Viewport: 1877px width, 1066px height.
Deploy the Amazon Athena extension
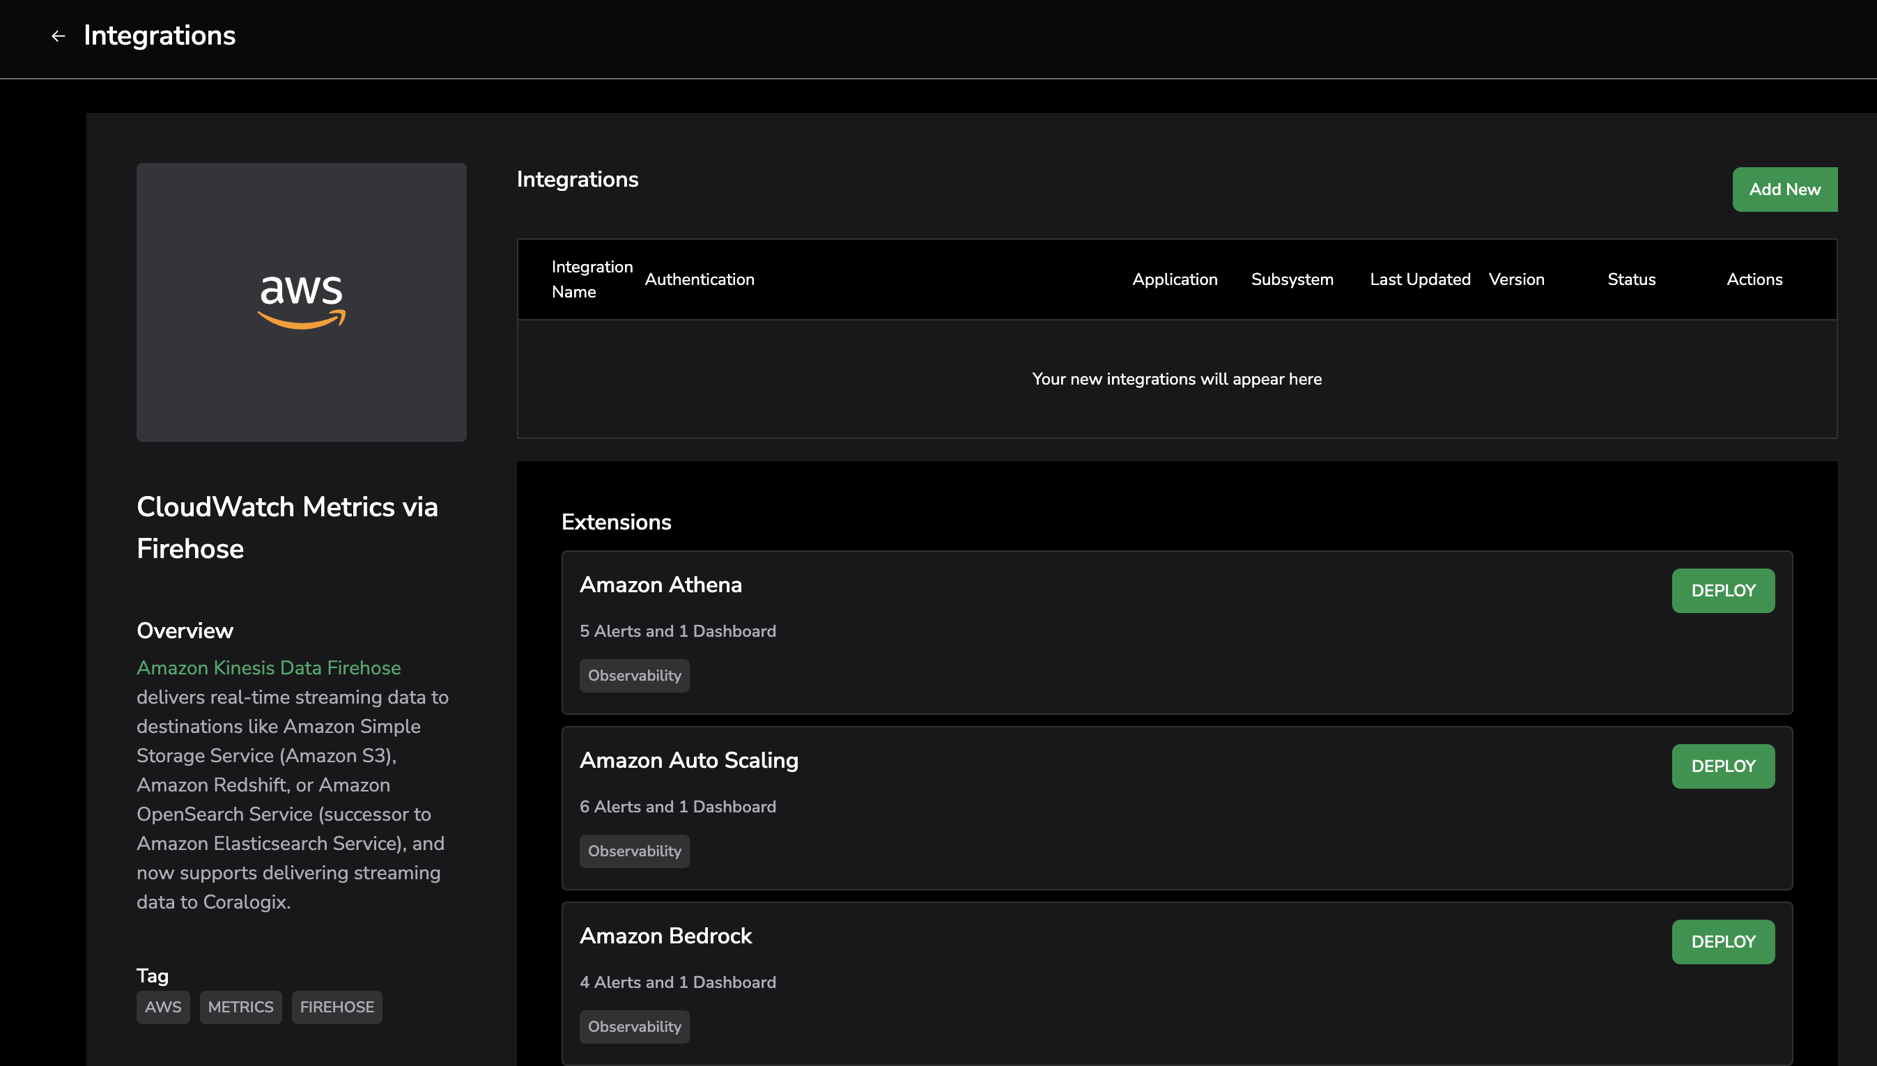(x=1722, y=591)
